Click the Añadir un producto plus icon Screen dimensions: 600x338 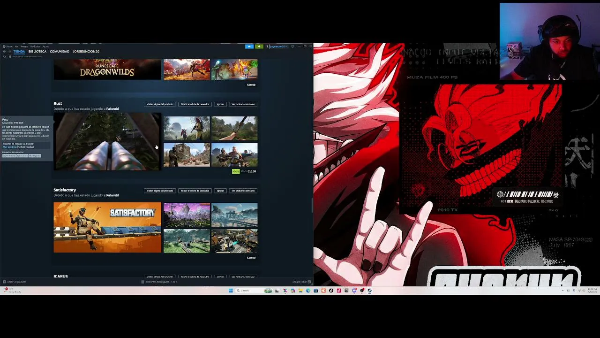pos(5,282)
